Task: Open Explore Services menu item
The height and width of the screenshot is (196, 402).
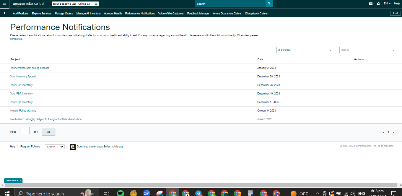Action: pyautogui.click(x=42, y=14)
